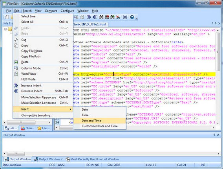Open the Help menu

pyautogui.click(x=95, y=11)
